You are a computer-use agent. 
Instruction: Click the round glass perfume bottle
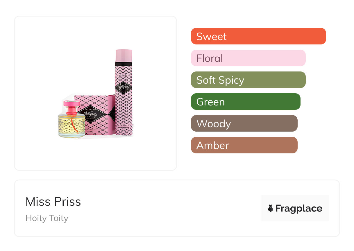point(71,123)
